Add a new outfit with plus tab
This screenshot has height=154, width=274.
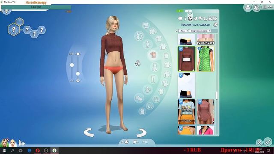(x=188, y=11)
